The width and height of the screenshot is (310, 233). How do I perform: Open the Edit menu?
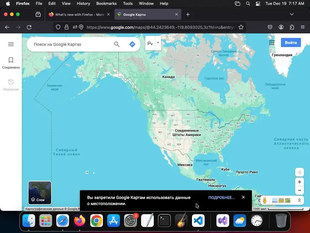click(x=52, y=4)
